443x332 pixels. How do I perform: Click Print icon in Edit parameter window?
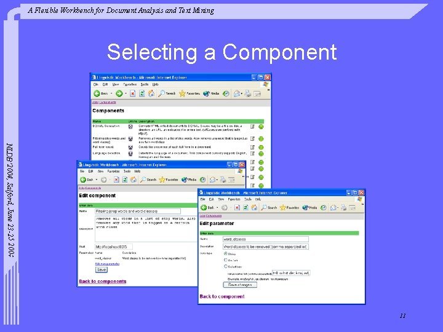343,208
